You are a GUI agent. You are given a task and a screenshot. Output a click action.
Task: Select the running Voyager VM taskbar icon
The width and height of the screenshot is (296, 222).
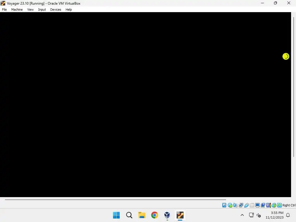180,215
